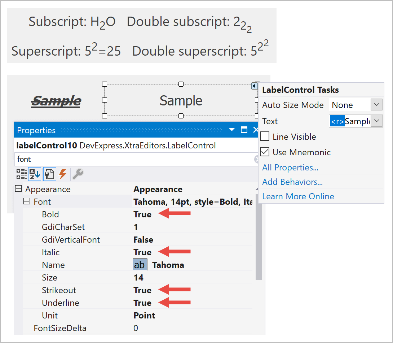
Task: Click the ab icon beside the Name property
Action: [140, 265]
